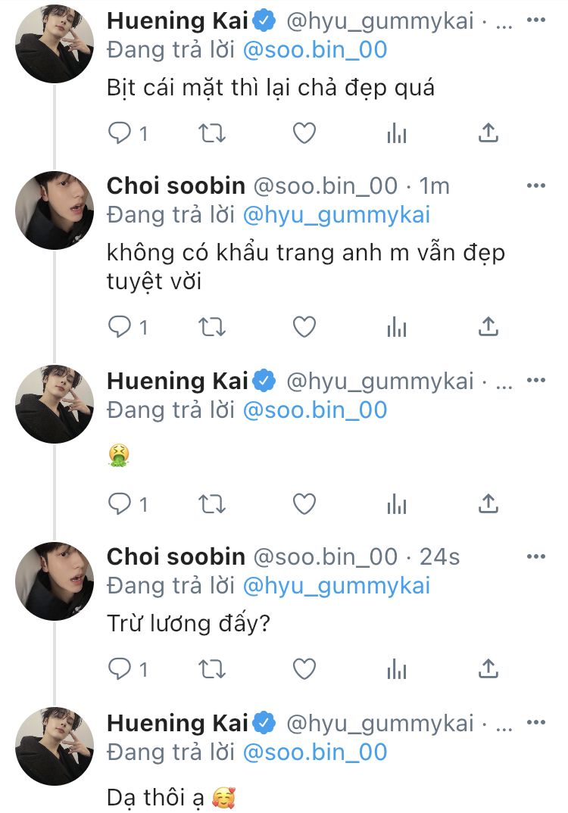Image resolution: width=568 pixels, height=813 pixels.
Task: Open more options on 'Trừ lương đấy?' tweet
Action: (536, 557)
